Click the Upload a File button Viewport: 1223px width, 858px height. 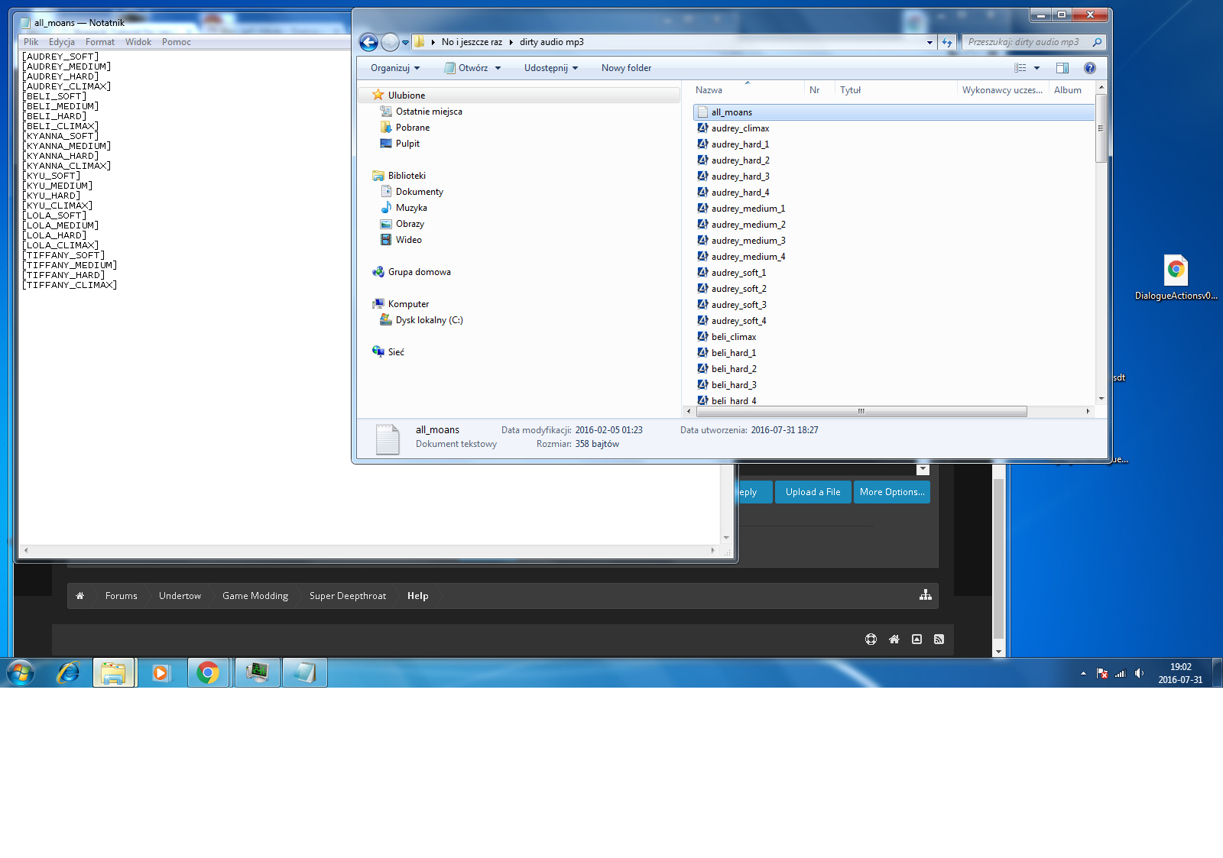pos(813,492)
